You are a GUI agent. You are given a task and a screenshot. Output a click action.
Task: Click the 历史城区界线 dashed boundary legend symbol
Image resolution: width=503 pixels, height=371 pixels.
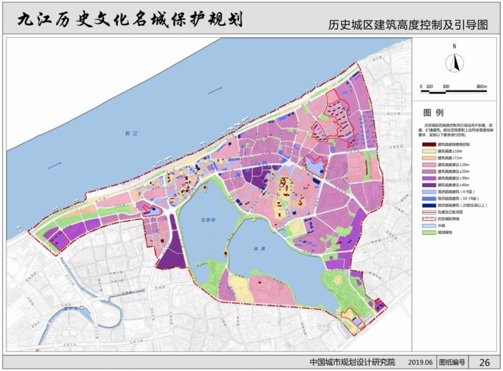429,219
